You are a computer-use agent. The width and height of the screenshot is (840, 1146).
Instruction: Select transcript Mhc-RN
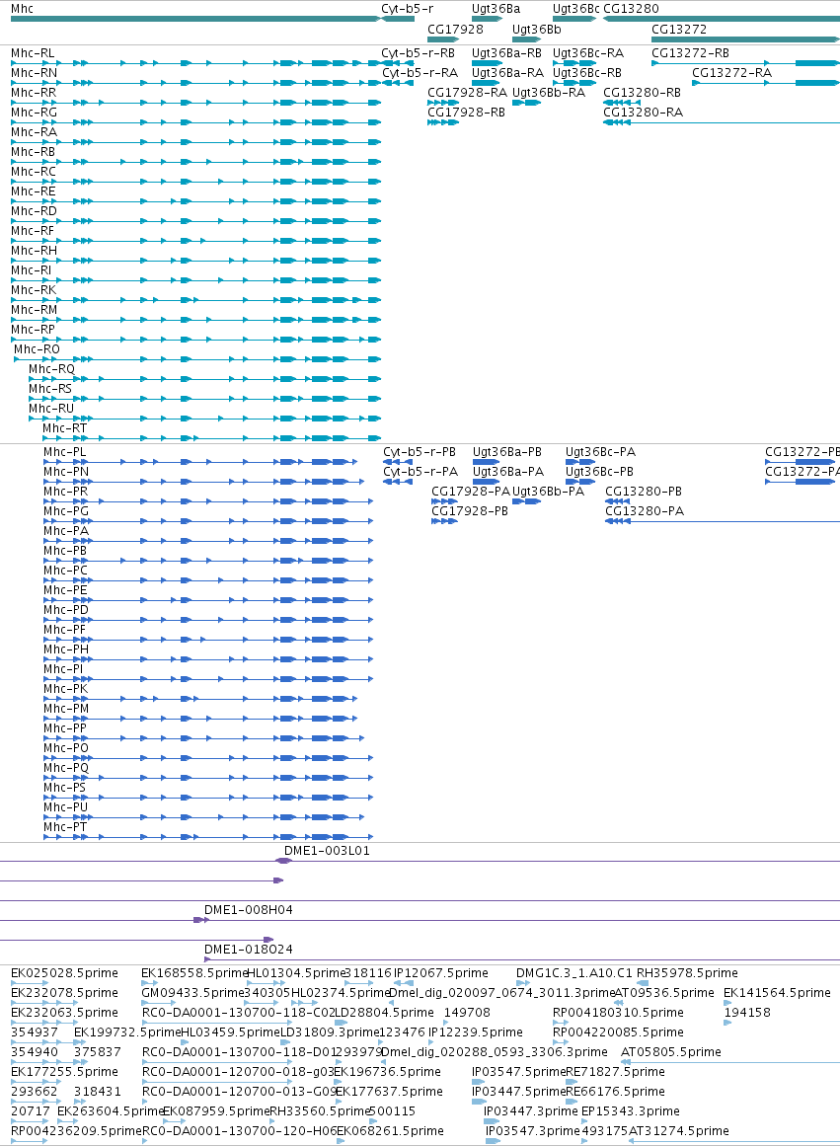pos(34,73)
